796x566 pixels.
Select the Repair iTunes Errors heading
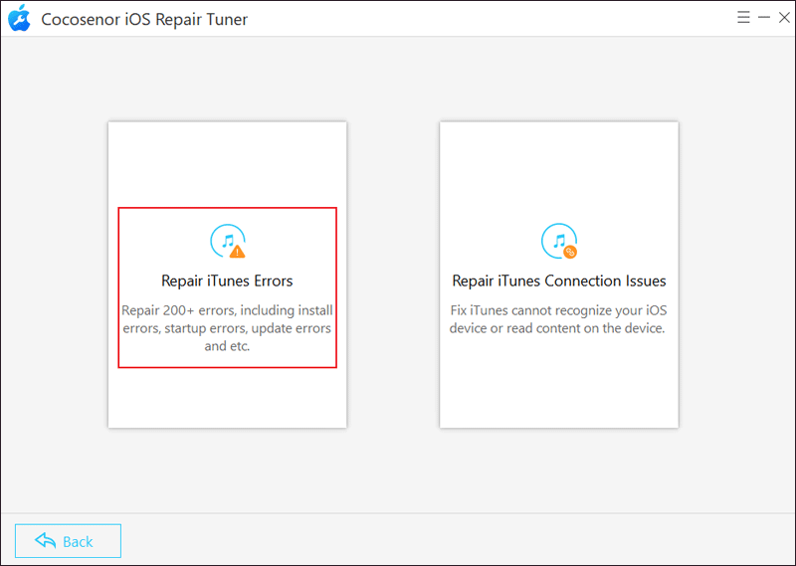(x=227, y=281)
